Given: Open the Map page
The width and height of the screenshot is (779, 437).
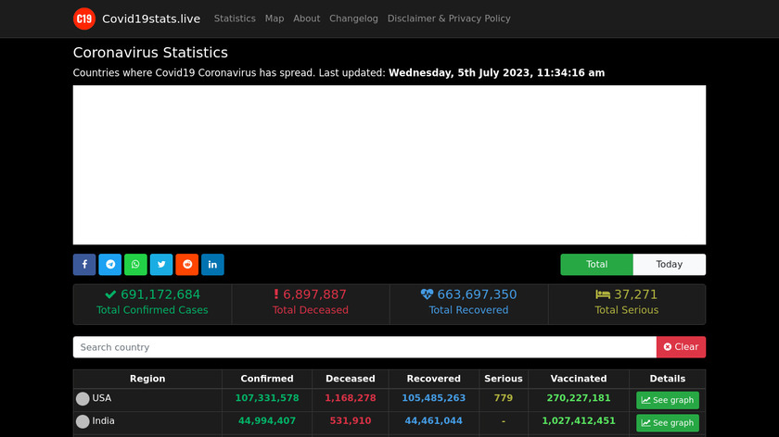Looking at the screenshot, I should click(275, 19).
